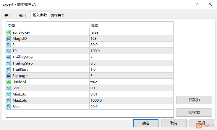217x130 pixels.
Task: Click the boolean icon beside ecnBroker
Action: [x=9, y=32]
